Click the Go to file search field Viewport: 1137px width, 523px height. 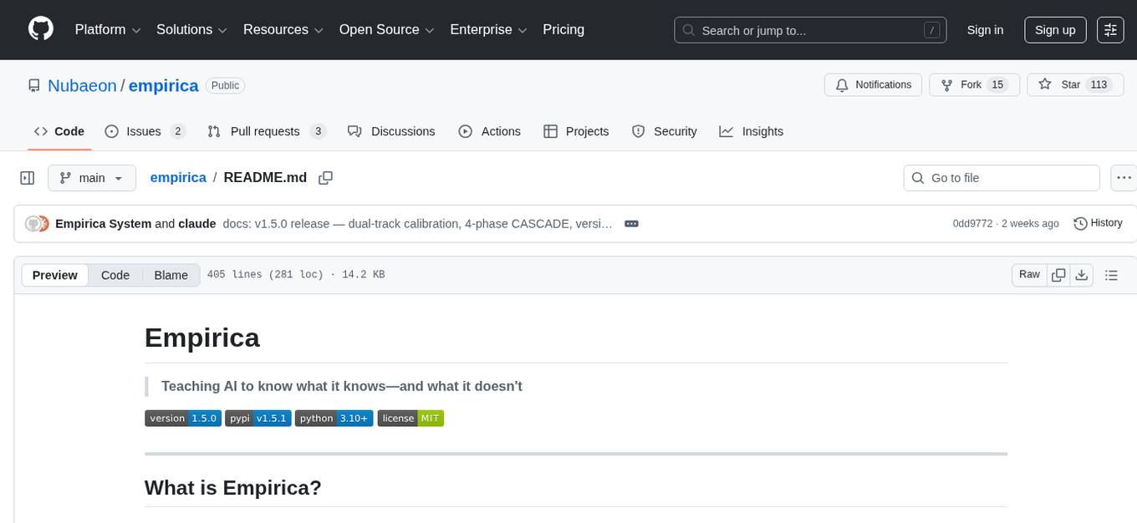pyautogui.click(x=1001, y=177)
